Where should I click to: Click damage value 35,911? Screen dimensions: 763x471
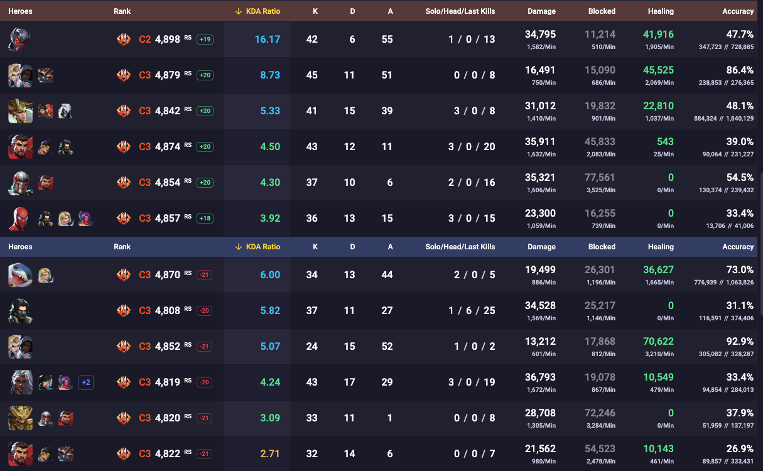(x=540, y=141)
